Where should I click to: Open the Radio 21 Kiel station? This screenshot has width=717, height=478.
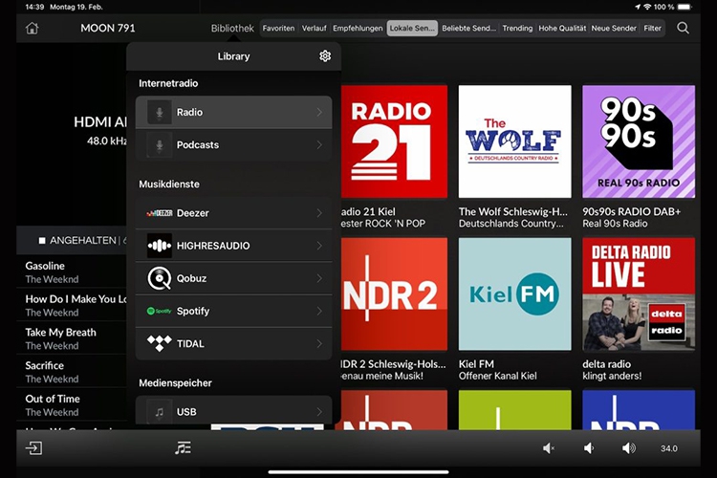click(x=394, y=141)
